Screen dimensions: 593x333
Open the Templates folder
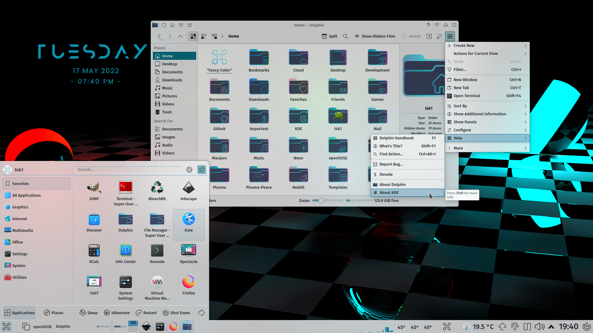[x=338, y=178]
